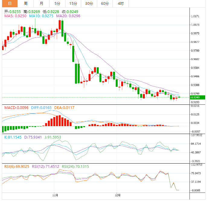Click the D:75.9341 KDJ value
Viewport: 207px width, 201px height.
[x=33, y=137]
